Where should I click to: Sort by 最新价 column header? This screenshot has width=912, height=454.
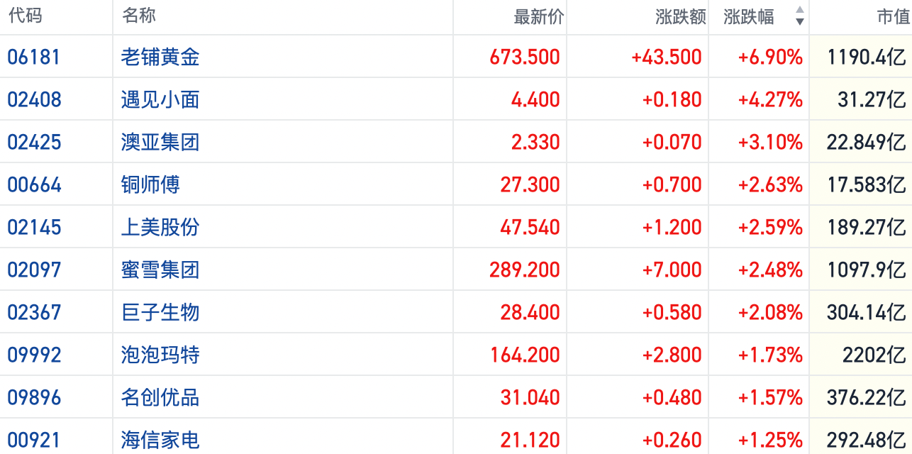pyautogui.click(x=538, y=16)
